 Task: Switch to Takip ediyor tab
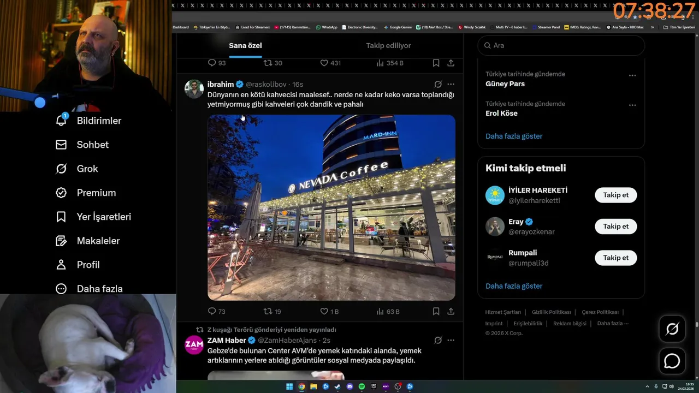coord(388,45)
